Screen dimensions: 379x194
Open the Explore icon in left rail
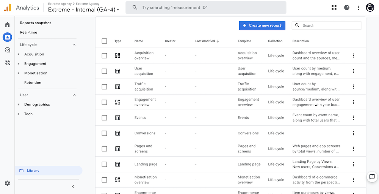pos(8,50)
